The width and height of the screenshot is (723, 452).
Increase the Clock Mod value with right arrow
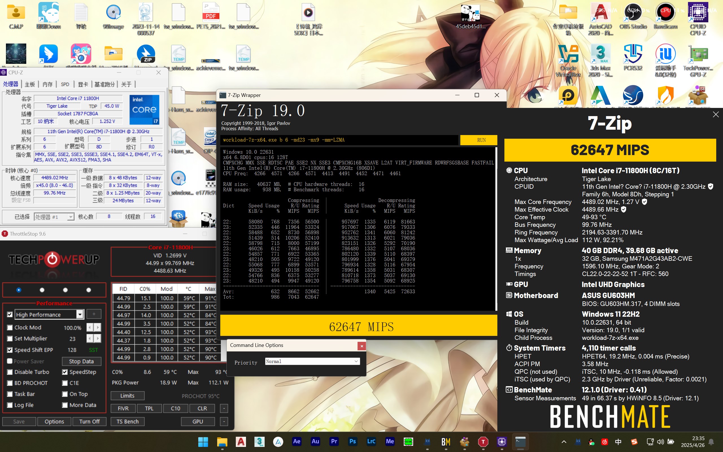pos(98,328)
